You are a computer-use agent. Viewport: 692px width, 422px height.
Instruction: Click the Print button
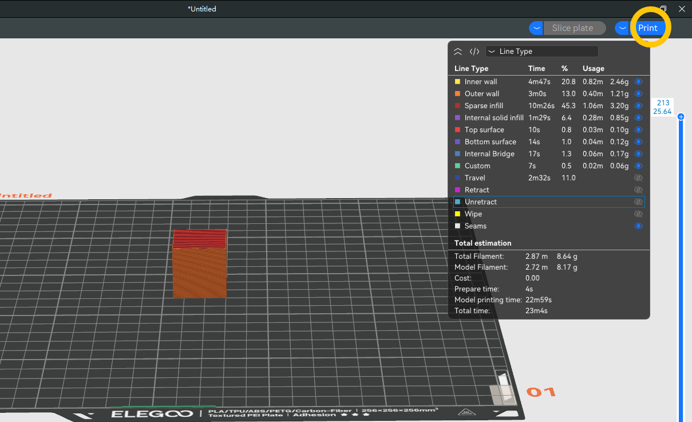(648, 28)
